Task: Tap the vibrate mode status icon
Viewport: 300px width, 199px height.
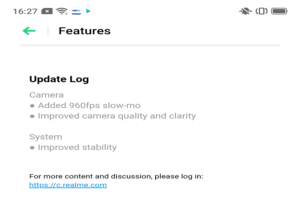Action: pyautogui.click(x=261, y=11)
